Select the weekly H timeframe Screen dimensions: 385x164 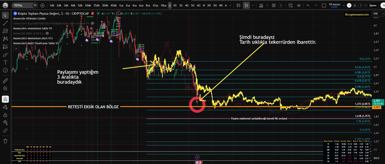click(204, 5)
